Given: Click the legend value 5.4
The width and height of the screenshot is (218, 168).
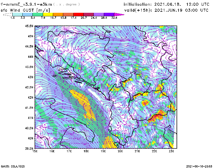Looking at the screenshot, I should pos(33,18).
